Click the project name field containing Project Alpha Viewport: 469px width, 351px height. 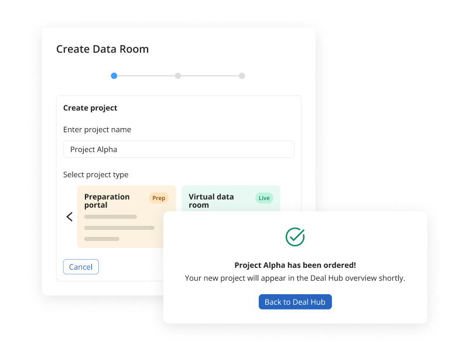click(179, 149)
